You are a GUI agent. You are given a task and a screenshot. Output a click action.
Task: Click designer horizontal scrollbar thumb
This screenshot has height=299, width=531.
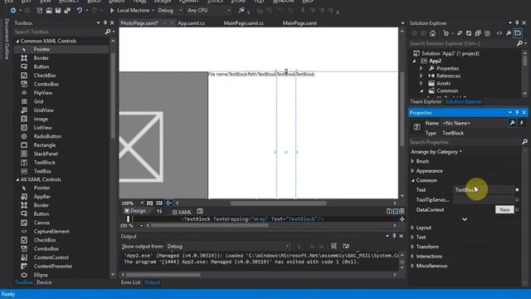(x=279, y=203)
